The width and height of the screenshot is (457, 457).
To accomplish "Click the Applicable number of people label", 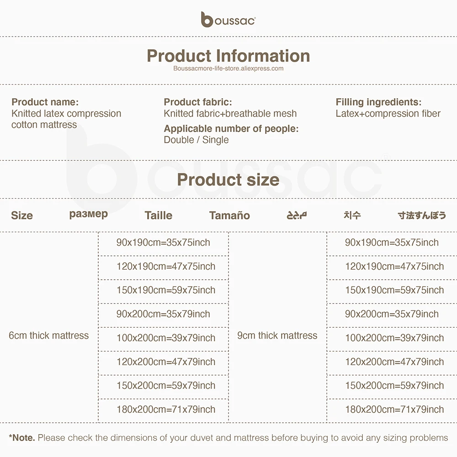I will point(231,128).
